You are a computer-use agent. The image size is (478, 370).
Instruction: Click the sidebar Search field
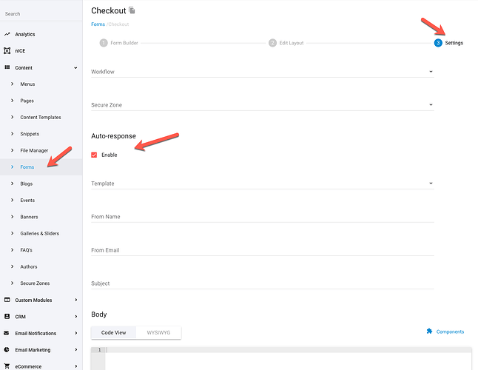[41, 14]
